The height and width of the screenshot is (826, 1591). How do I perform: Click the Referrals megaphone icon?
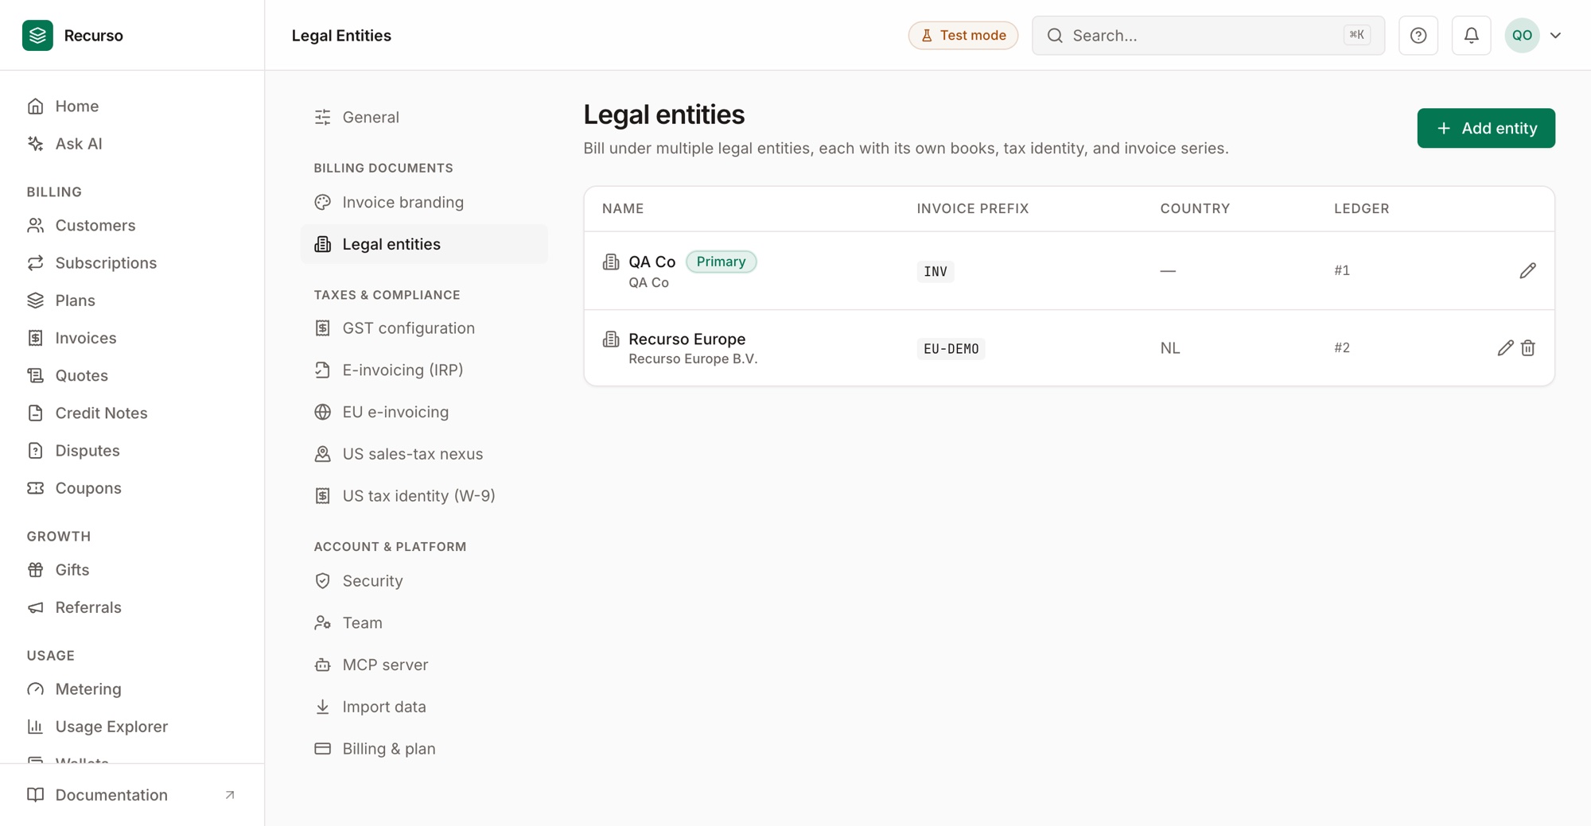point(36,607)
